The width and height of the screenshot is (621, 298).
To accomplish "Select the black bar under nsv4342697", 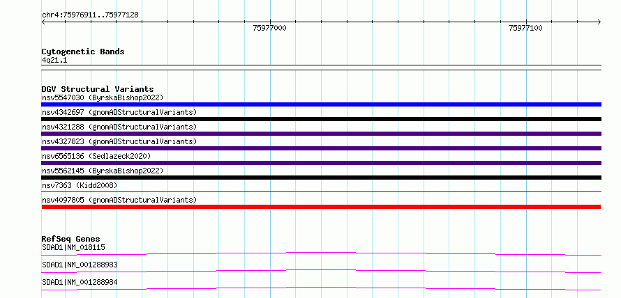I will [x=322, y=119].
